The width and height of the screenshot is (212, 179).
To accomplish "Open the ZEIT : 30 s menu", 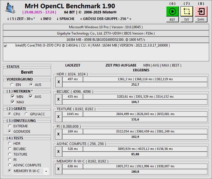I will 21,19.
